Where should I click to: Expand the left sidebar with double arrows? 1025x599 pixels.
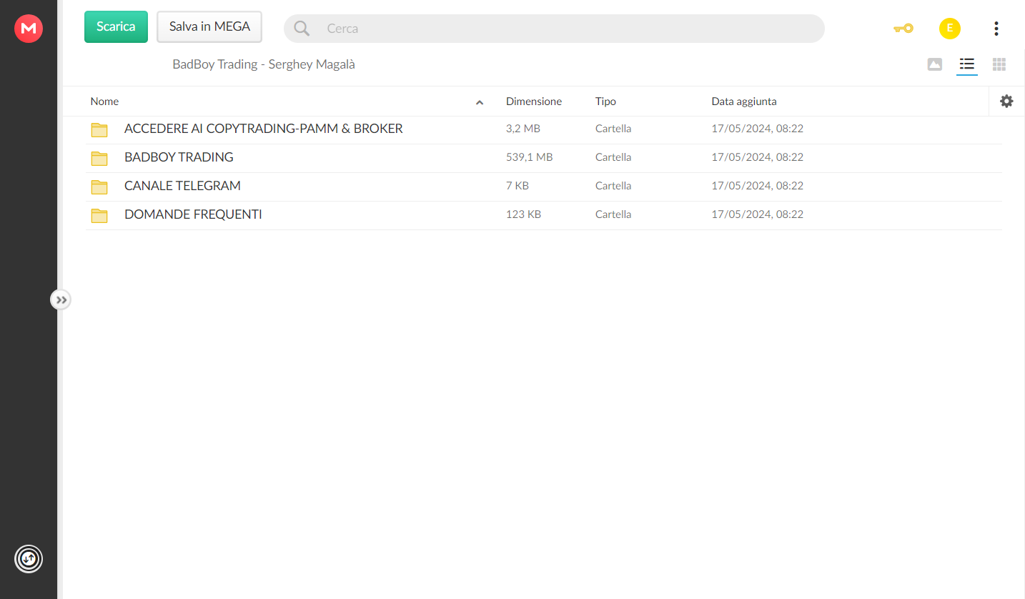click(61, 299)
